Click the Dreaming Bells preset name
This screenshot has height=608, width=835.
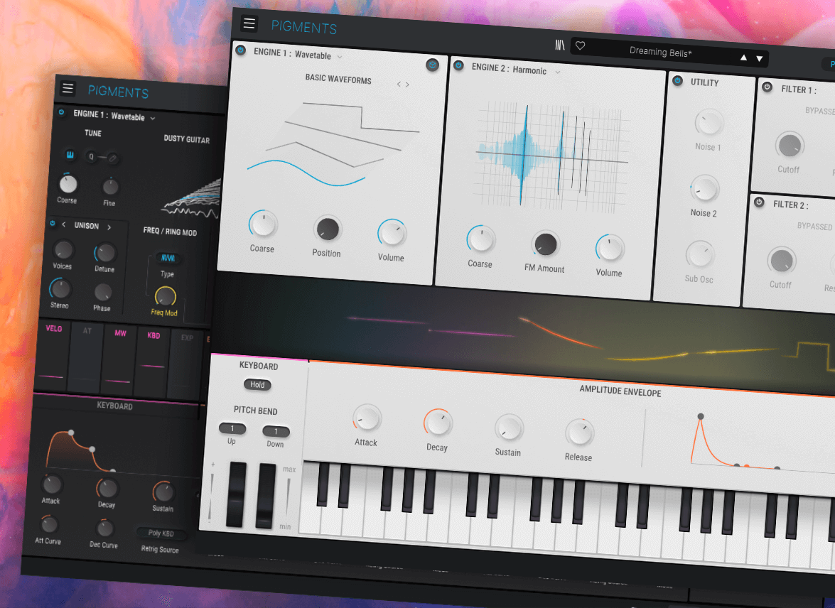[660, 52]
